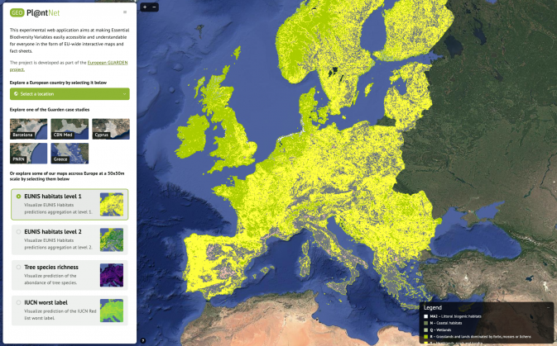Select the Cyprus case study
The height and width of the screenshot is (346, 557).
111,128
